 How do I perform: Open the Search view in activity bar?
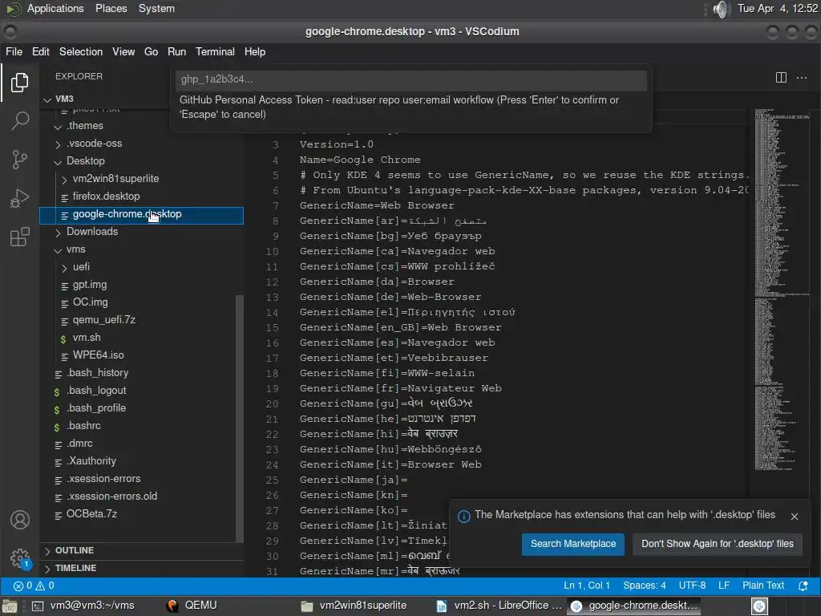point(20,121)
